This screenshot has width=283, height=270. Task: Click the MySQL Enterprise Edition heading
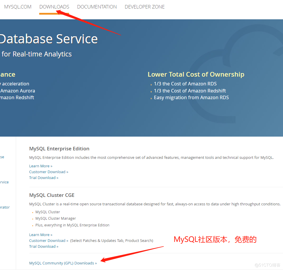[59, 149]
